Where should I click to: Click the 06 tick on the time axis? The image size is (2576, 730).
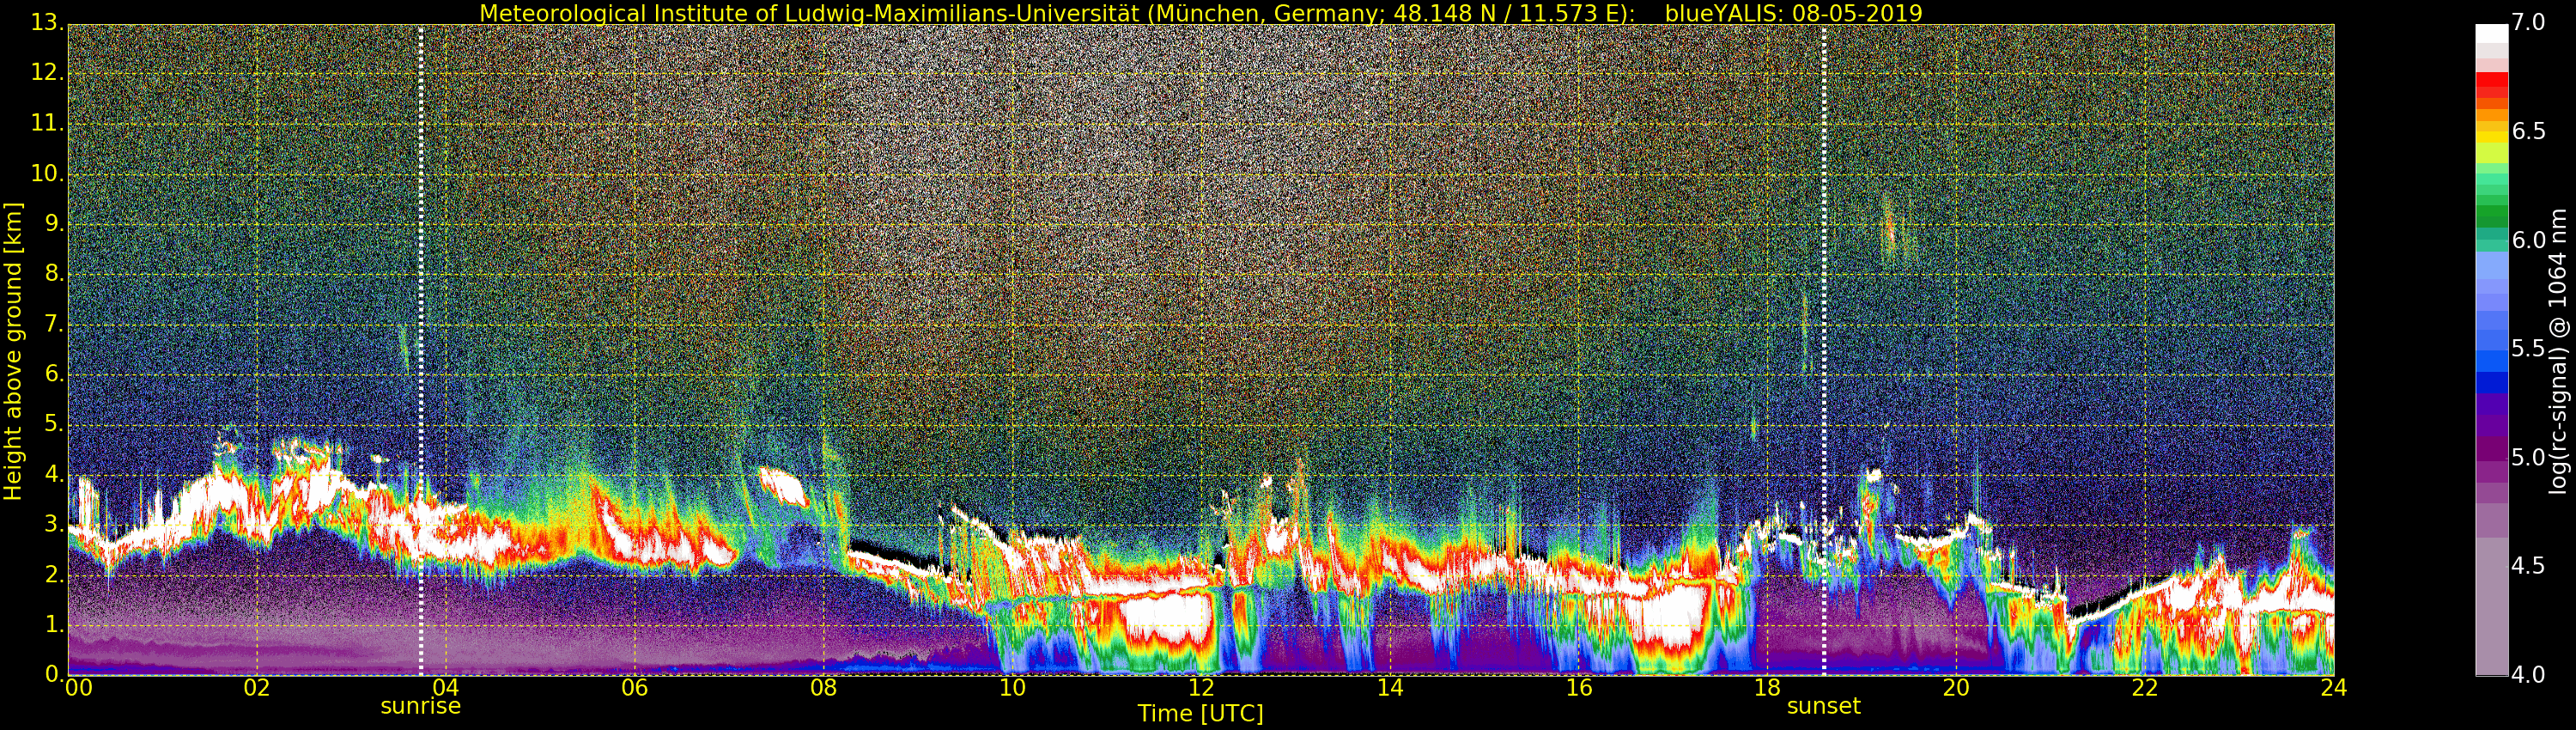[634, 688]
